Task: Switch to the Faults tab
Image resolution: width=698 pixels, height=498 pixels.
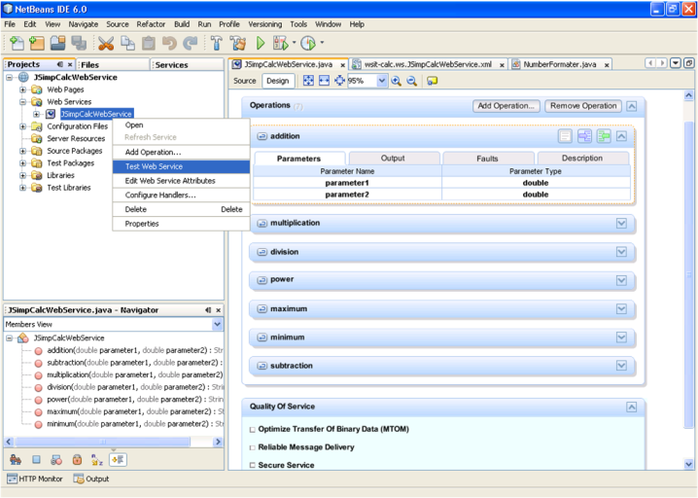Action: [487, 159]
